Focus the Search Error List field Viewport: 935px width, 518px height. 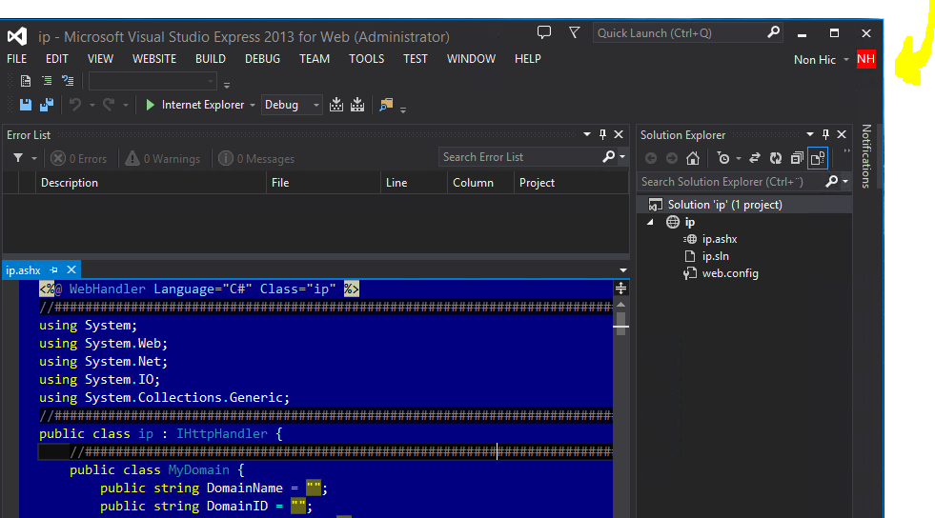tap(518, 156)
